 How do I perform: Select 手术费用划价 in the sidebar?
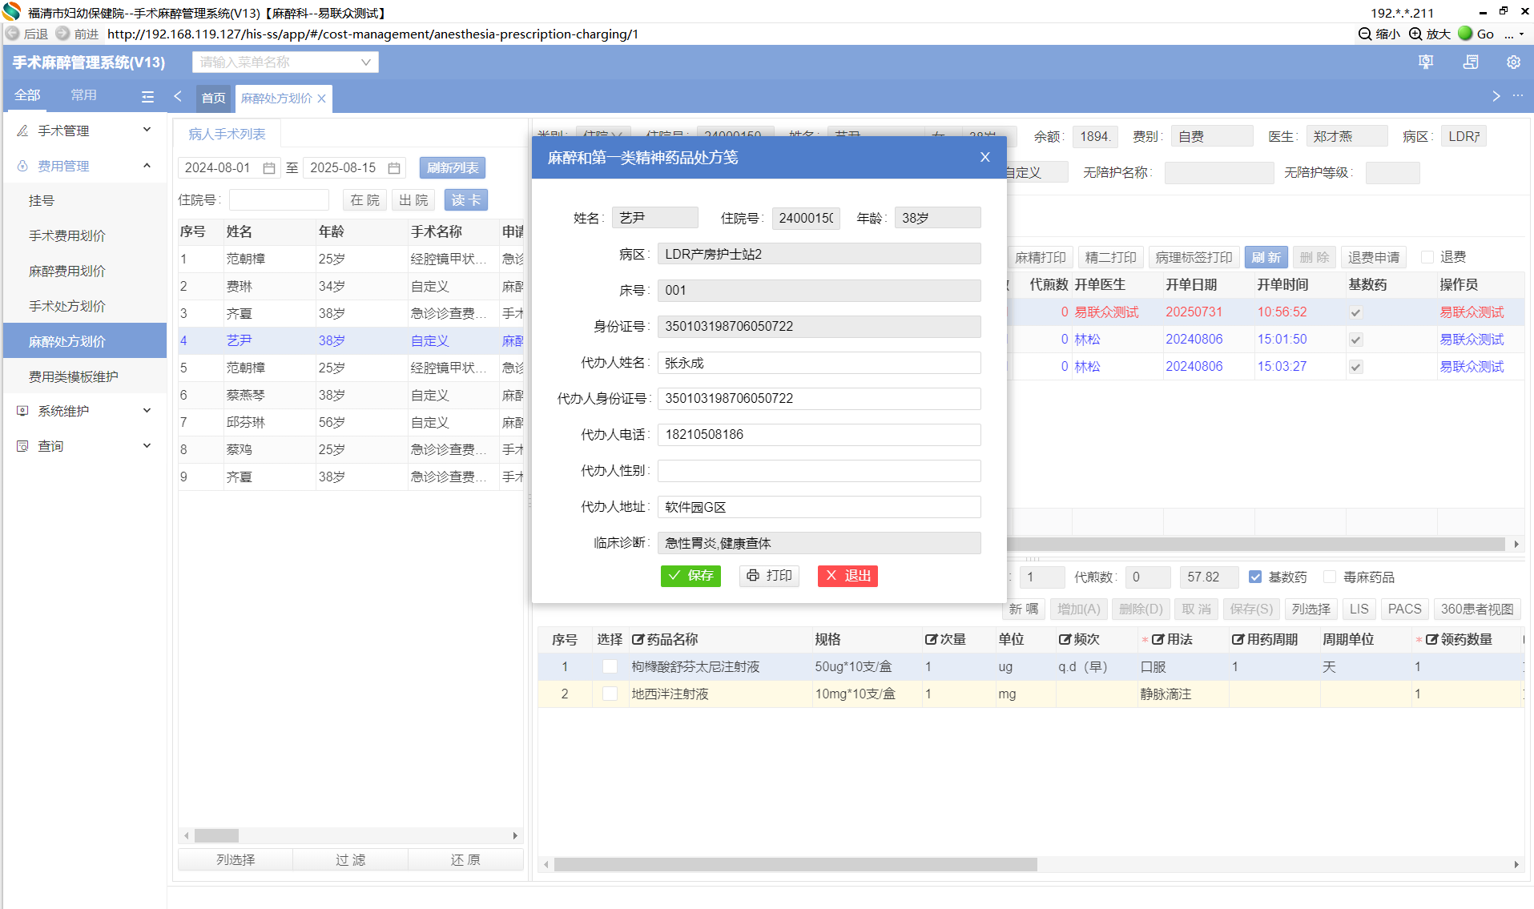85,236
